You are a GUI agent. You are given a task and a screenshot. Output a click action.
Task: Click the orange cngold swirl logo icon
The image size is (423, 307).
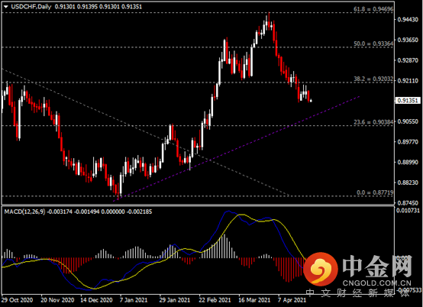click(x=321, y=269)
